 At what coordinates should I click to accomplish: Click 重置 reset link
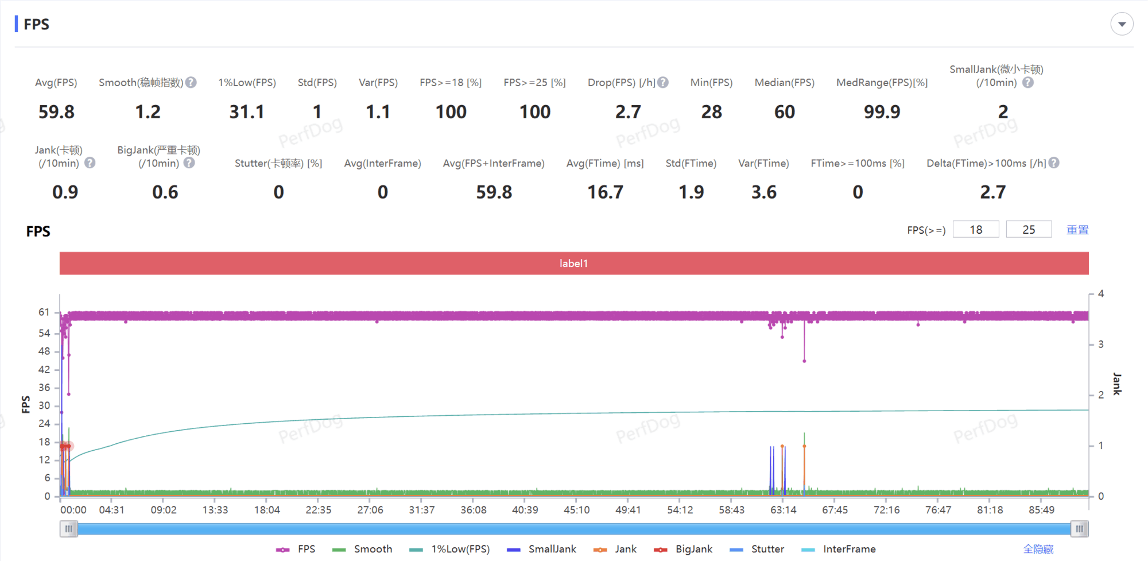coord(1077,230)
